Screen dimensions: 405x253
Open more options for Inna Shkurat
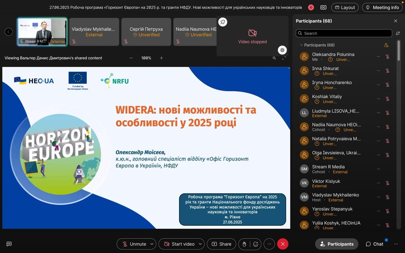point(379,71)
